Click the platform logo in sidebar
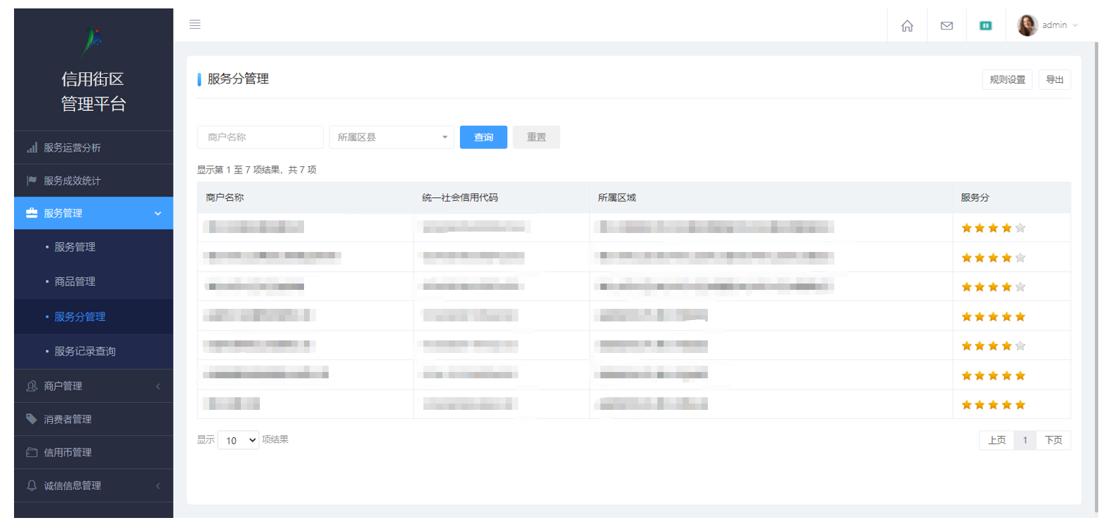 pos(93,42)
